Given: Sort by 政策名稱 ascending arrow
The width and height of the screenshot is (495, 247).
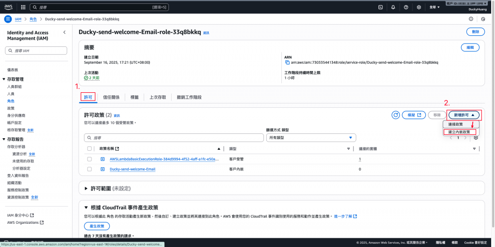Looking at the screenshot, I should 219,148.
